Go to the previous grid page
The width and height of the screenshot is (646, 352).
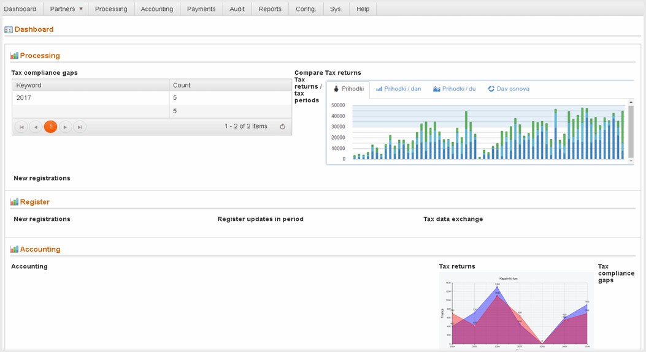36,127
